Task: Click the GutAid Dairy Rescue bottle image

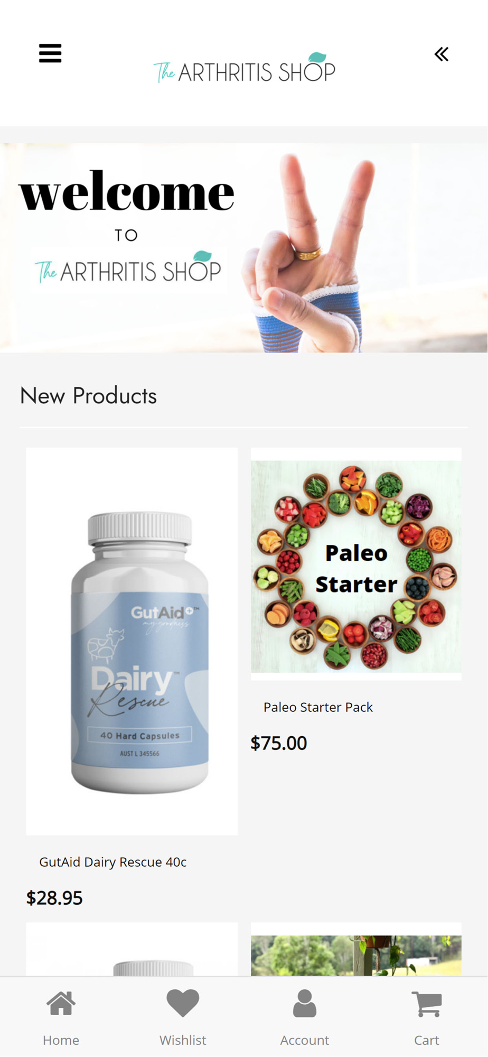Action: (132, 642)
